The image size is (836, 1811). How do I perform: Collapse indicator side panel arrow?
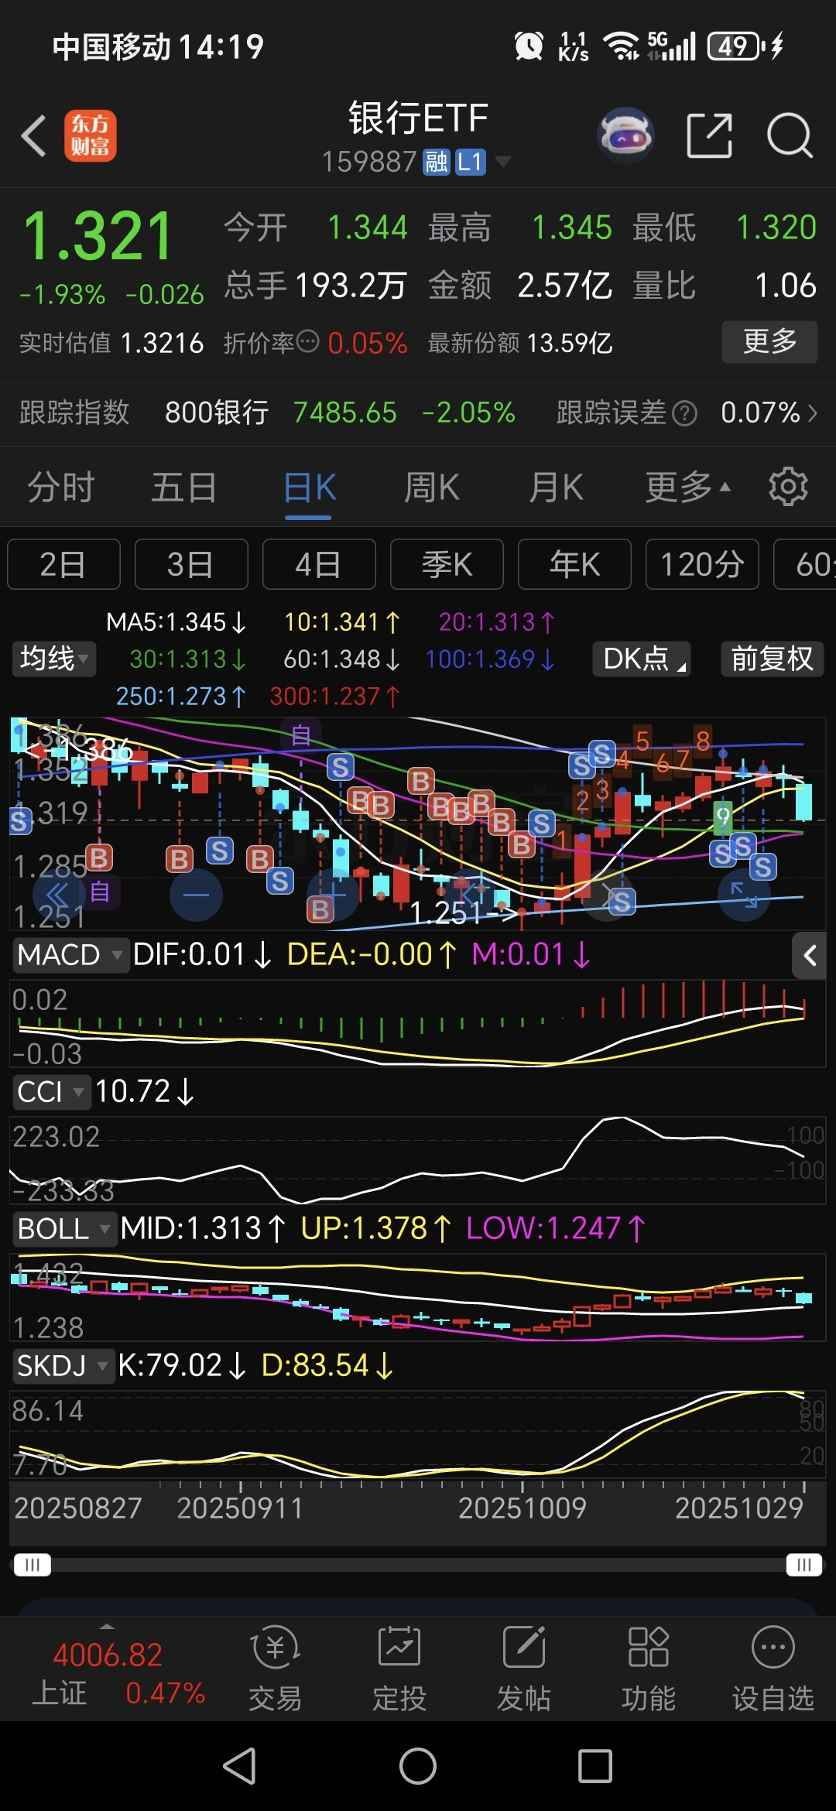click(810, 956)
